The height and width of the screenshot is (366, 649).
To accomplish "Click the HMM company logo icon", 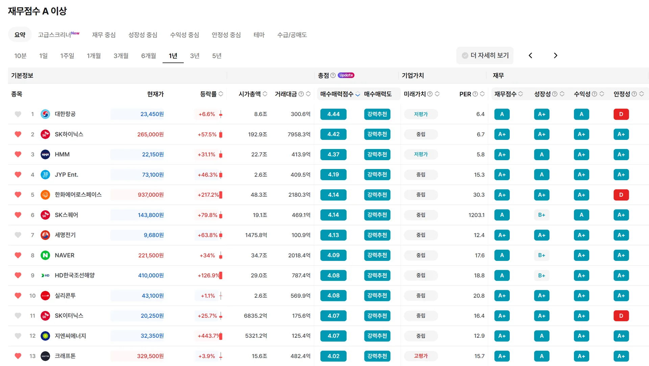I will [x=45, y=154].
